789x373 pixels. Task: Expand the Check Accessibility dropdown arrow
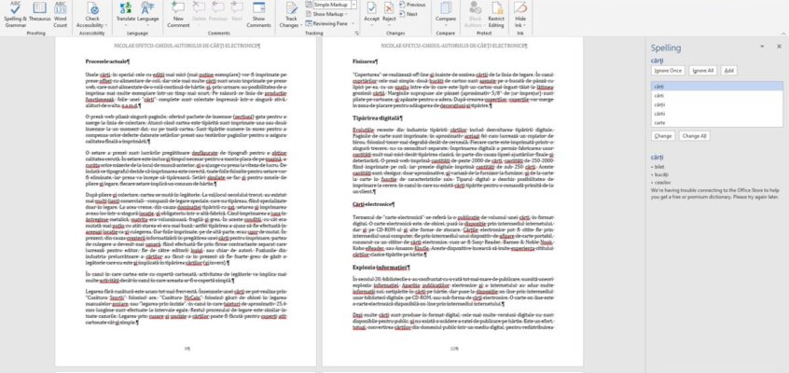[105, 25]
